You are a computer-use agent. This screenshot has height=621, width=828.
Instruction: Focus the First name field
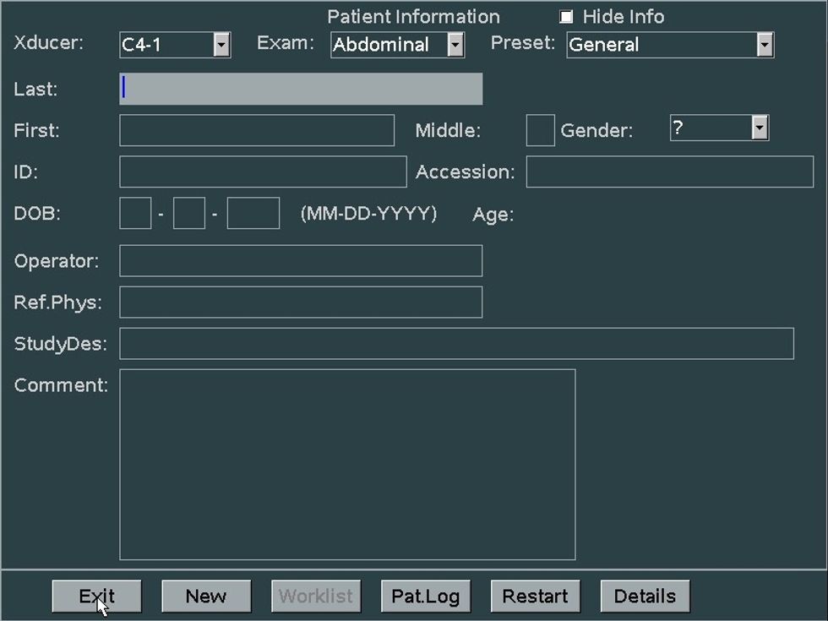[x=257, y=131]
